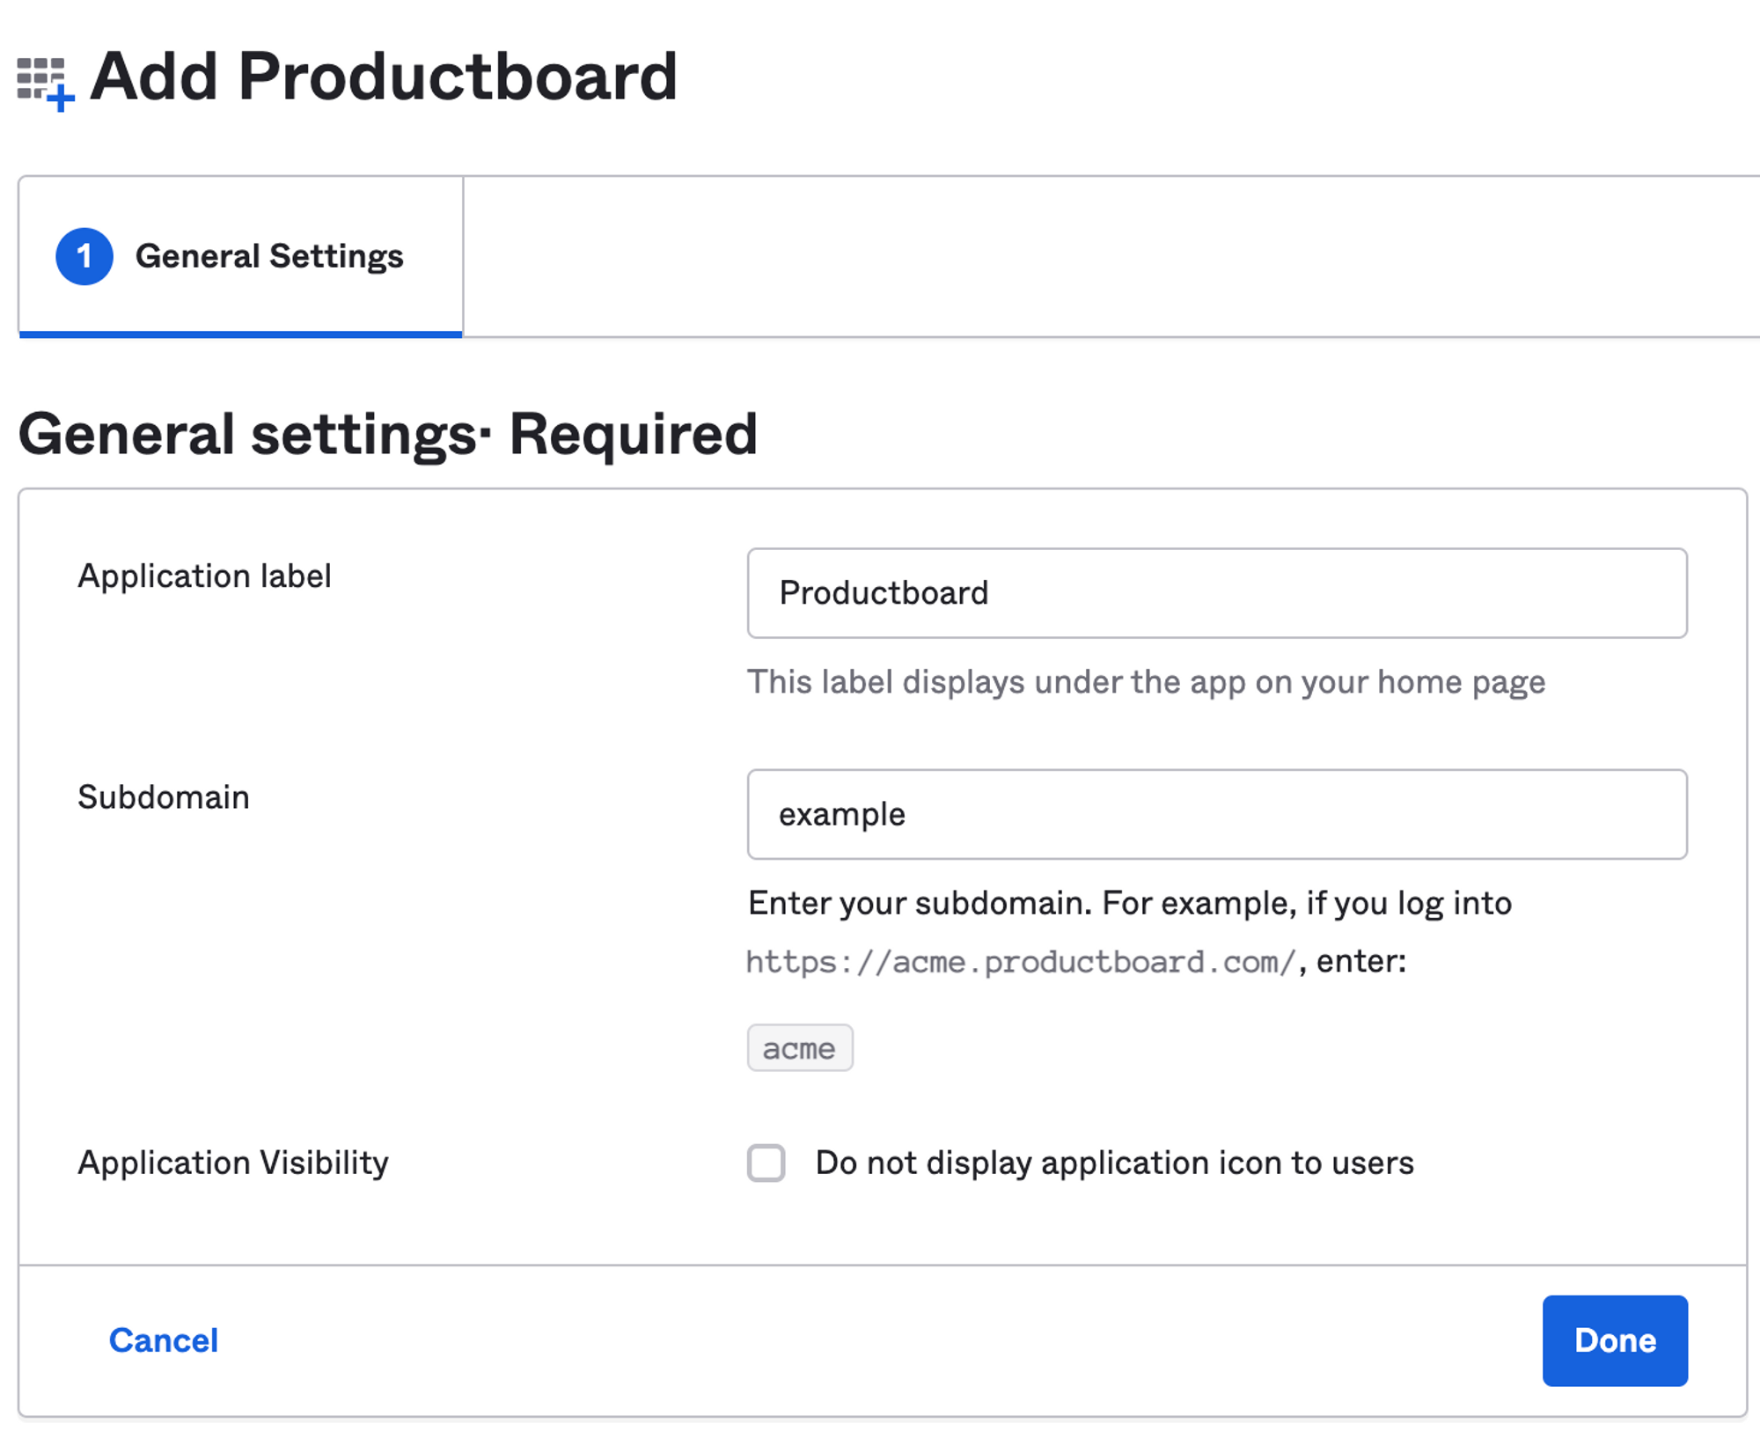Enable Do not display application icon checkbox
1760x1431 pixels.
(766, 1163)
